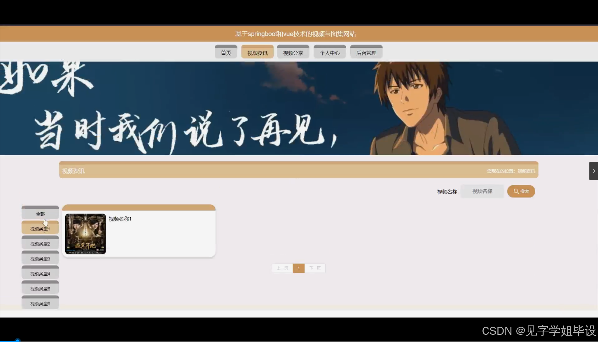The height and width of the screenshot is (342, 598).
Task: Filter by 视频类型1
Action: tap(40, 228)
